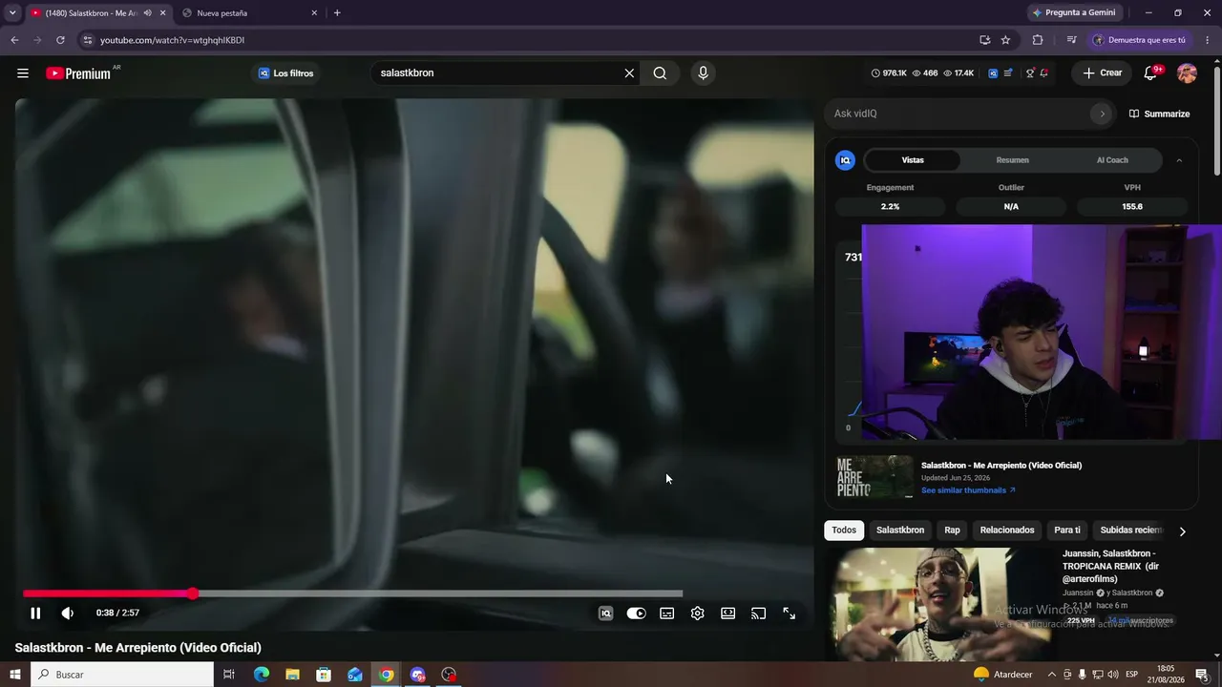Reload the current page
This screenshot has width=1222, height=687.
click(60, 40)
